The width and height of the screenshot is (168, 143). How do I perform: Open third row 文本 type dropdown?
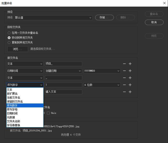(x=25, y=78)
